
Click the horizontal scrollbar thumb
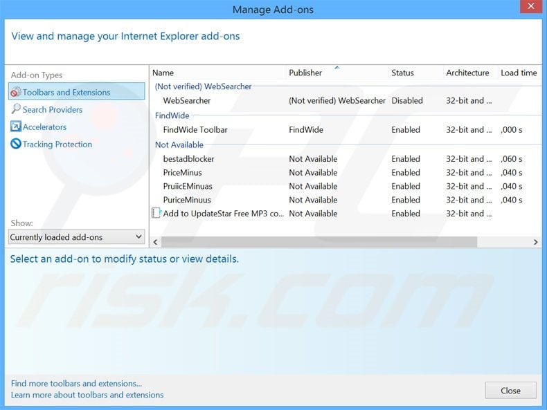(319, 242)
